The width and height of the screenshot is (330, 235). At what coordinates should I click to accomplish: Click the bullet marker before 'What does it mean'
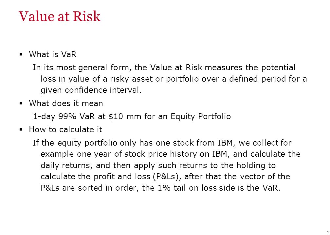[21, 103]
